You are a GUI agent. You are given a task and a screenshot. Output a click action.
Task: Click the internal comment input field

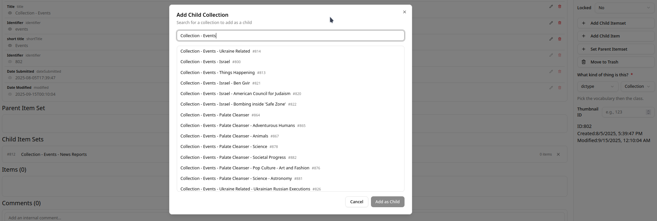(285, 217)
